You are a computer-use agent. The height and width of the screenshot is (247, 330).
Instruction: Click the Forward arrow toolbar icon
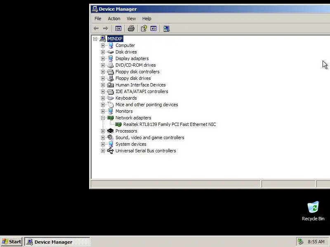coord(106,28)
